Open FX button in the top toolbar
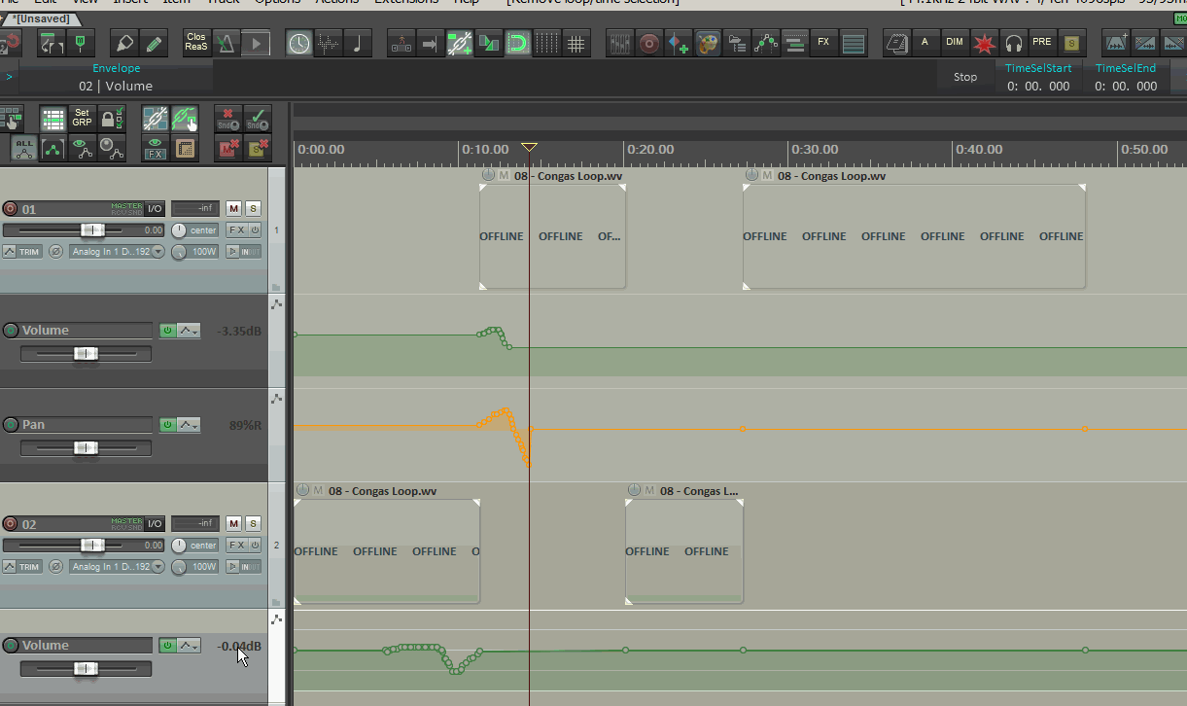The height and width of the screenshot is (706, 1187). [x=824, y=43]
